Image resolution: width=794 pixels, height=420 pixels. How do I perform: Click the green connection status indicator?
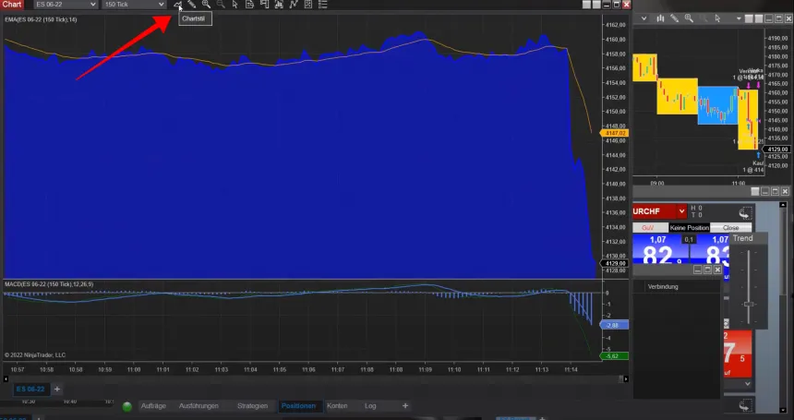[127, 406]
